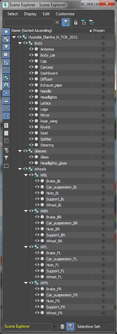Open the Edit menu

tap(46, 14)
